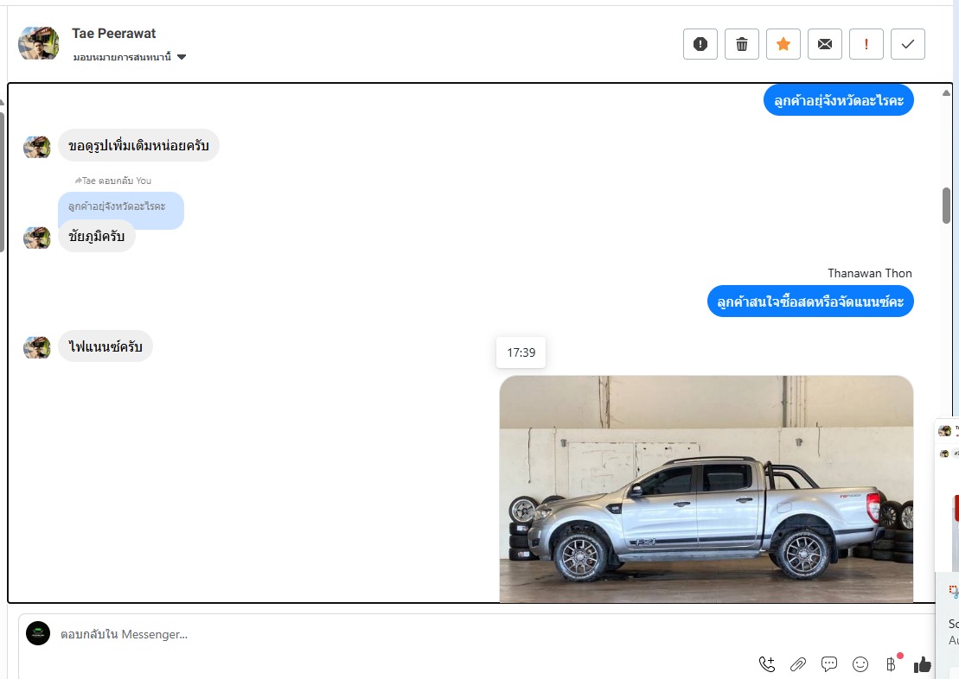Click customer avatar beside ไฟแนนซ์ครับ

36,347
